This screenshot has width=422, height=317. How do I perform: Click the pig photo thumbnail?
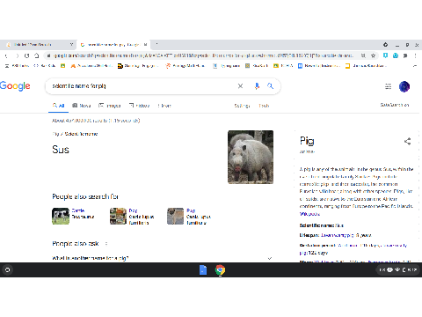(x=251, y=157)
